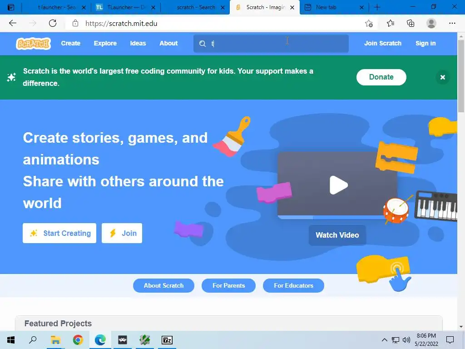Viewport: 465px width, 349px height.
Task: Close the New tab tab
Action: click(x=361, y=7)
